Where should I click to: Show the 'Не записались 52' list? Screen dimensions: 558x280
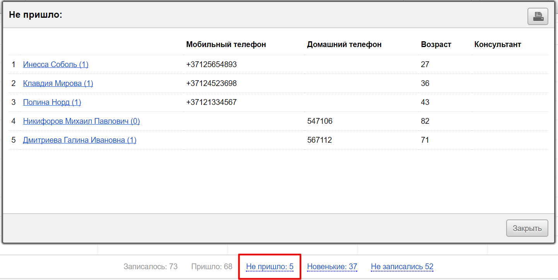(402, 267)
